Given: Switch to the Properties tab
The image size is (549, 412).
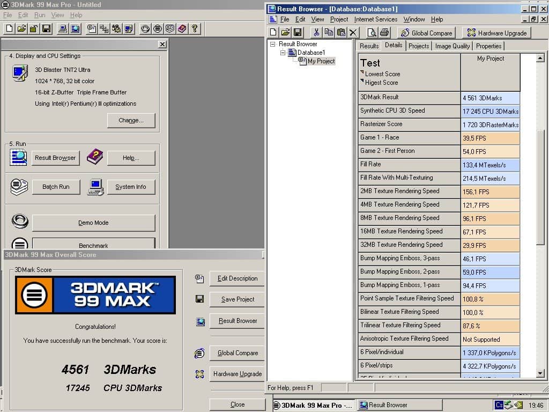Looking at the screenshot, I should (x=489, y=46).
